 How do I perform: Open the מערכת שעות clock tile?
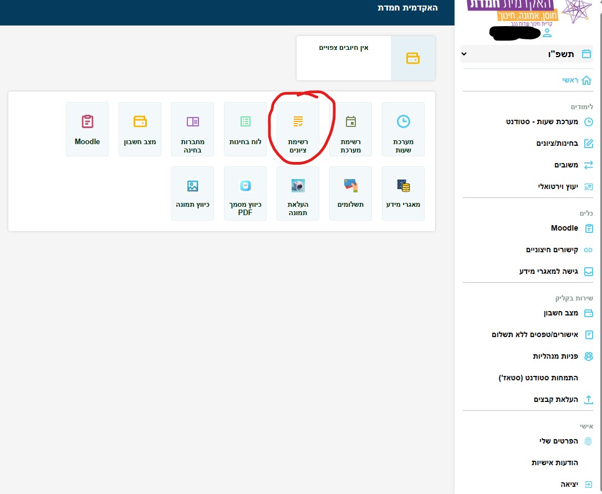coord(403,129)
